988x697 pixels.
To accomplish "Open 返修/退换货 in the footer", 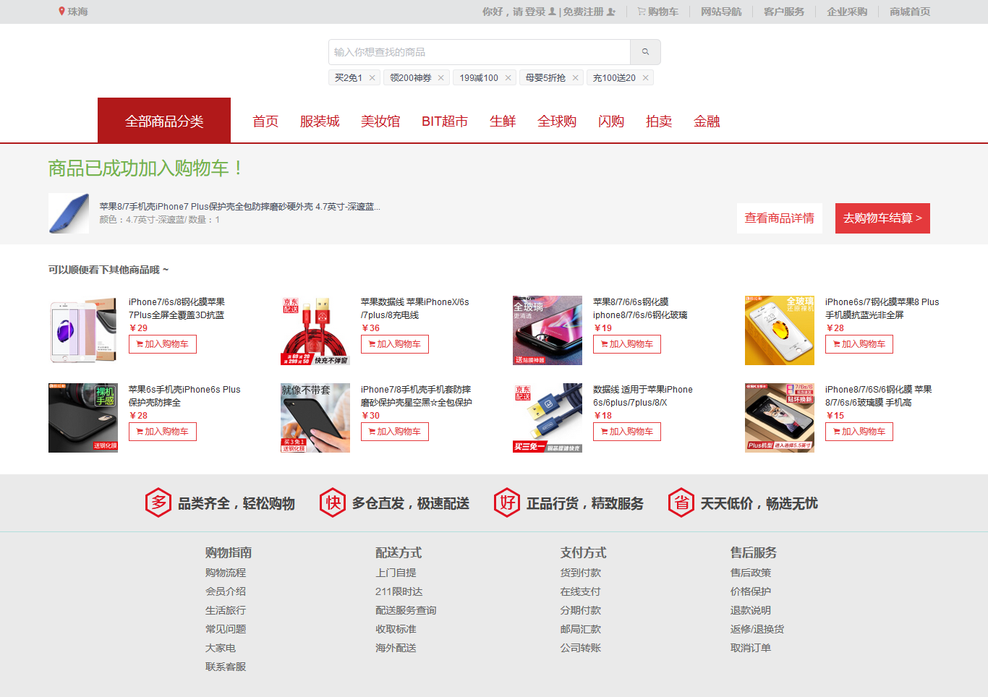I will (757, 629).
